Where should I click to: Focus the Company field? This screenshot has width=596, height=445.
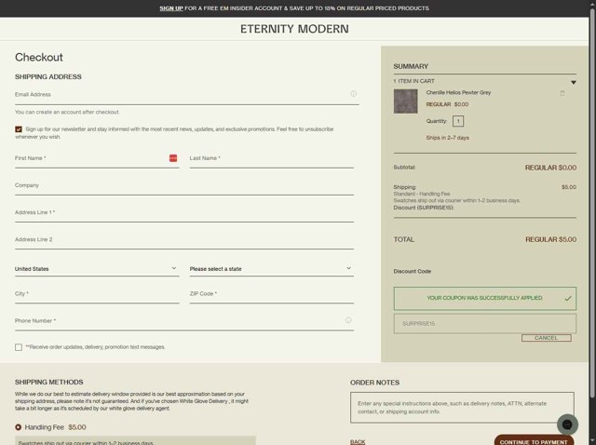click(x=184, y=186)
